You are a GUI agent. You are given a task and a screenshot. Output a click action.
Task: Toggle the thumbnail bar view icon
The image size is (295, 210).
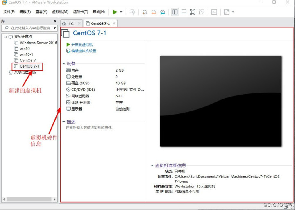[184, 12]
